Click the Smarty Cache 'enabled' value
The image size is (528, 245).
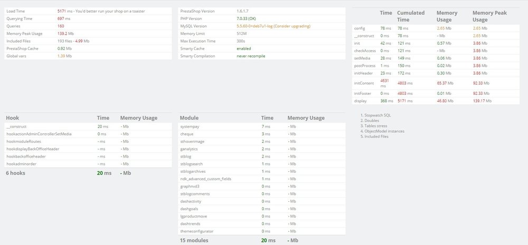tap(243, 48)
